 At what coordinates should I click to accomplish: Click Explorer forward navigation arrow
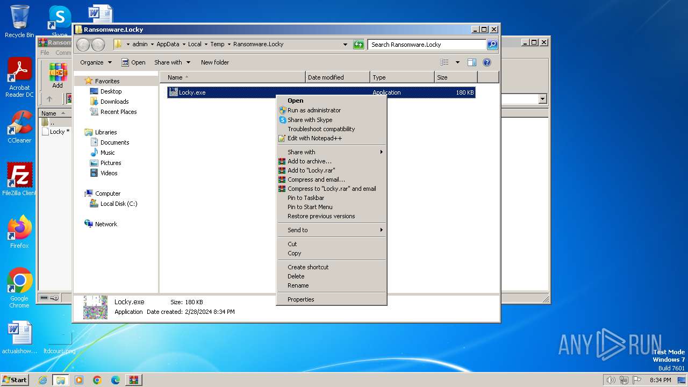(x=98, y=45)
